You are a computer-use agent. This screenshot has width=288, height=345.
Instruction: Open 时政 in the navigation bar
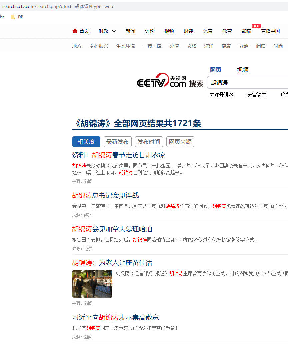(103, 31)
